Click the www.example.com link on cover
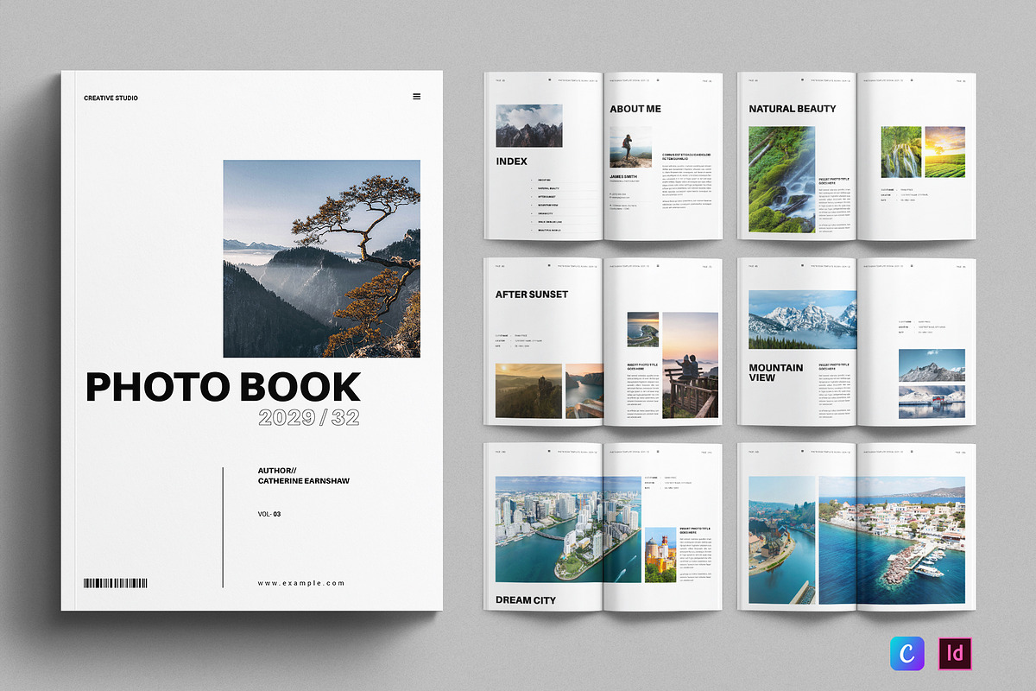The image size is (1036, 691). pyautogui.click(x=300, y=583)
